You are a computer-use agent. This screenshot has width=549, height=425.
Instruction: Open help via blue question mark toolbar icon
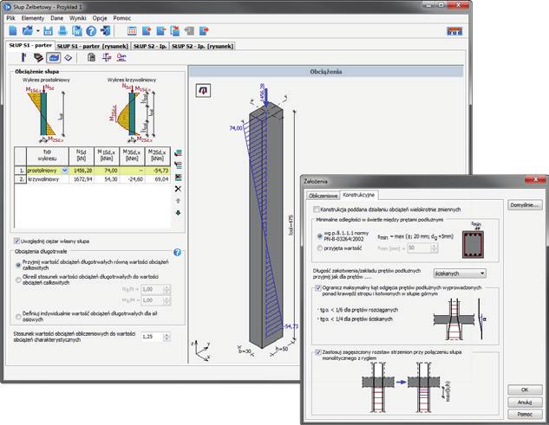coord(91,31)
